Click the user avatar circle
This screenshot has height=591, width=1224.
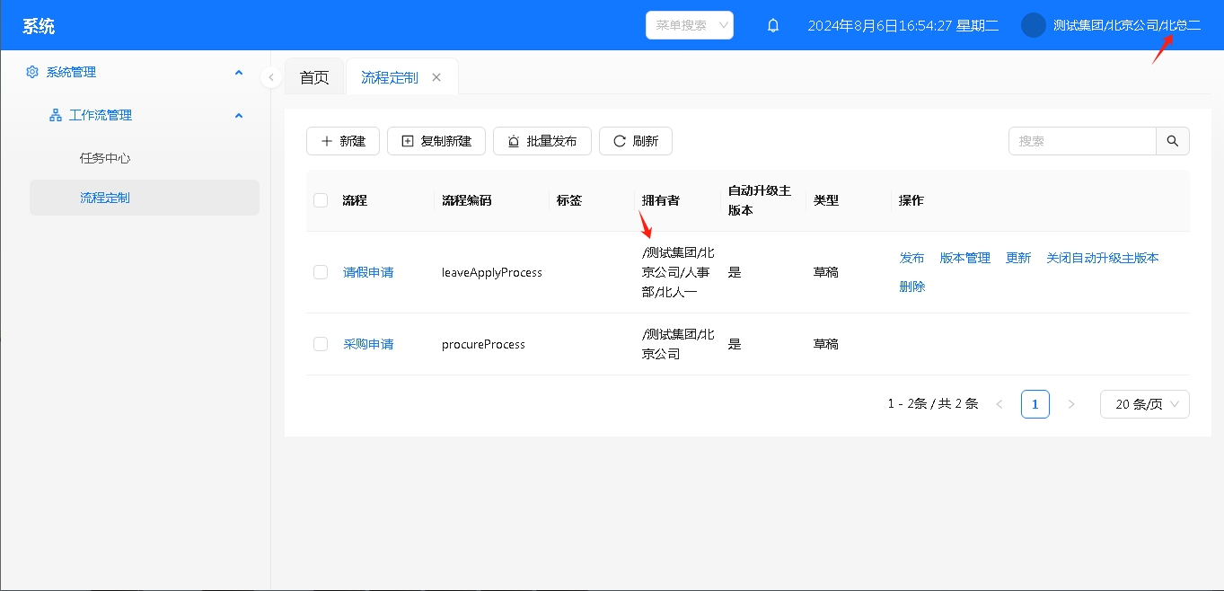click(1034, 25)
